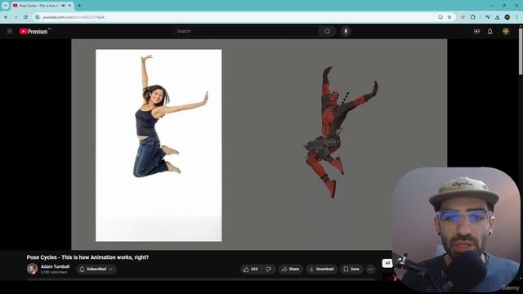The image size is (523, 294).
Task: Open YouTube notifications bell
Action: pyautogui.click(x=490, y=31)
